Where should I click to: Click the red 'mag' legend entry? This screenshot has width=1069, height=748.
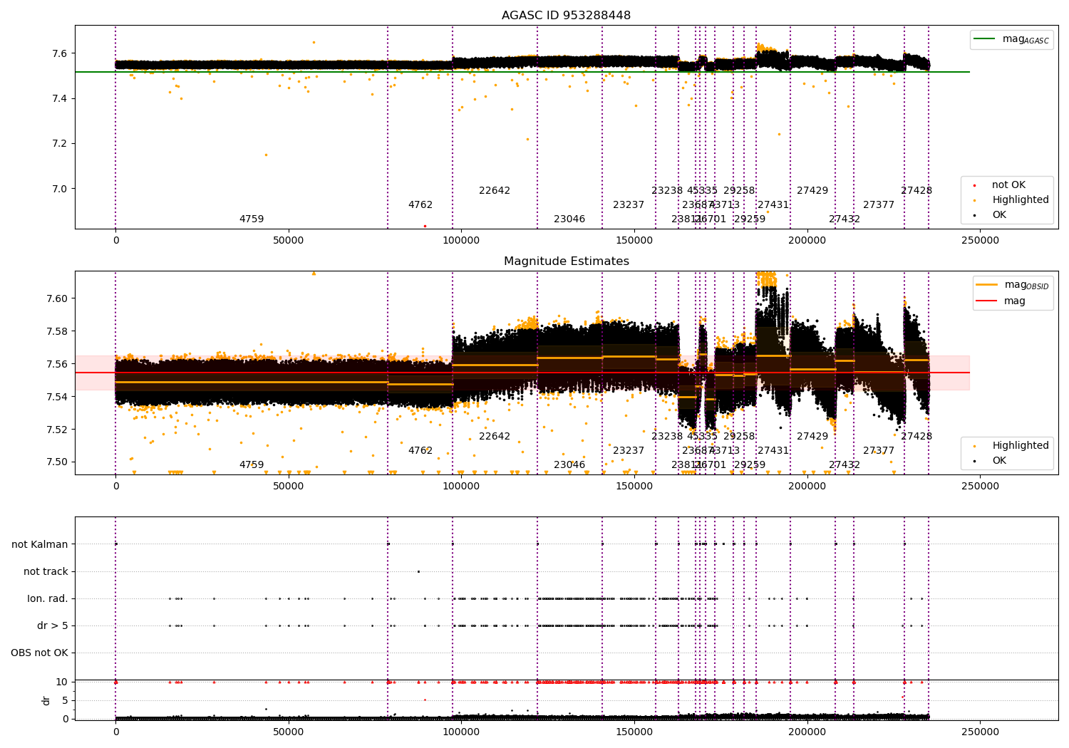1001,301
